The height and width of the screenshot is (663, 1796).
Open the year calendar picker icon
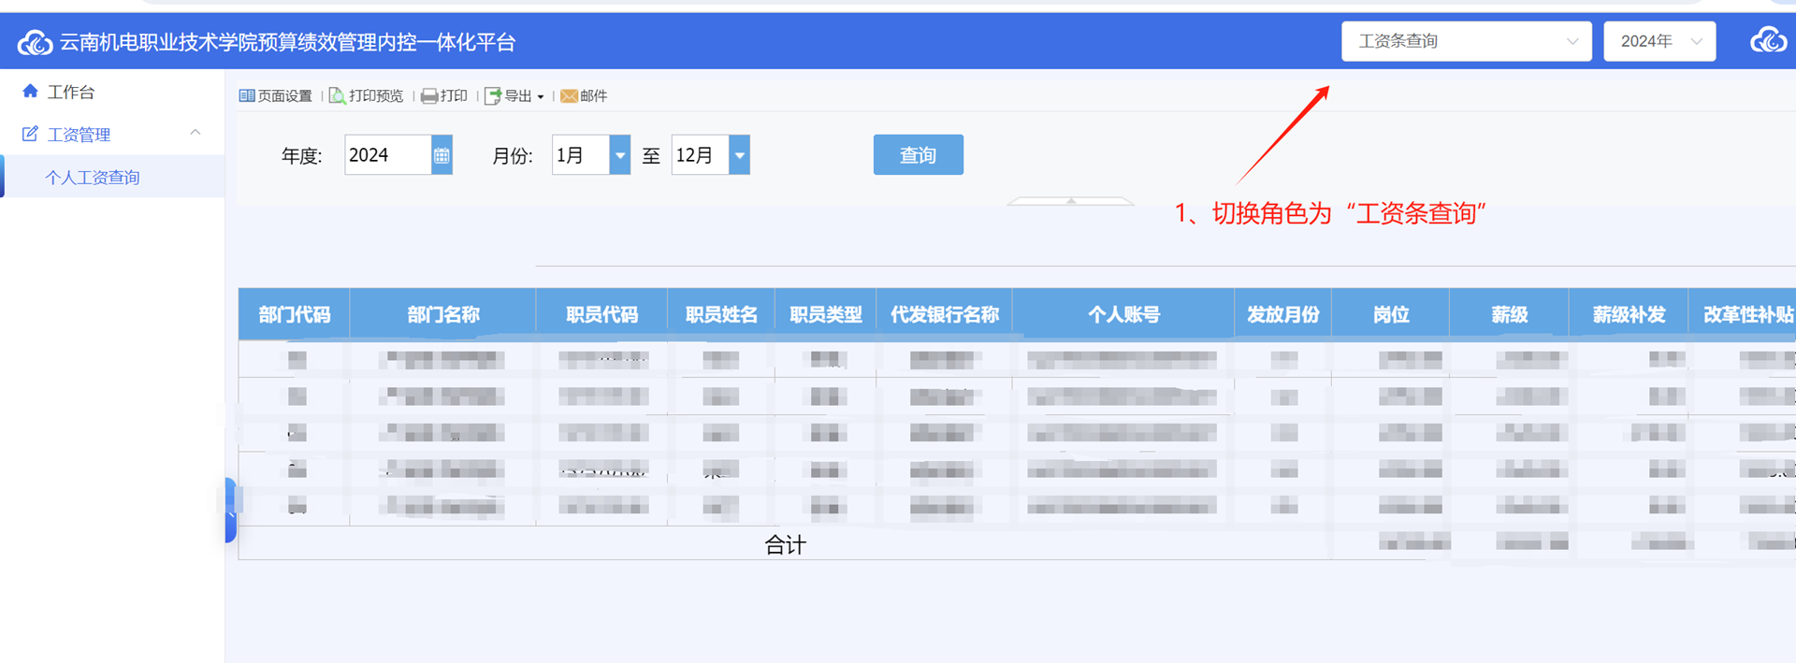(442, 155)
